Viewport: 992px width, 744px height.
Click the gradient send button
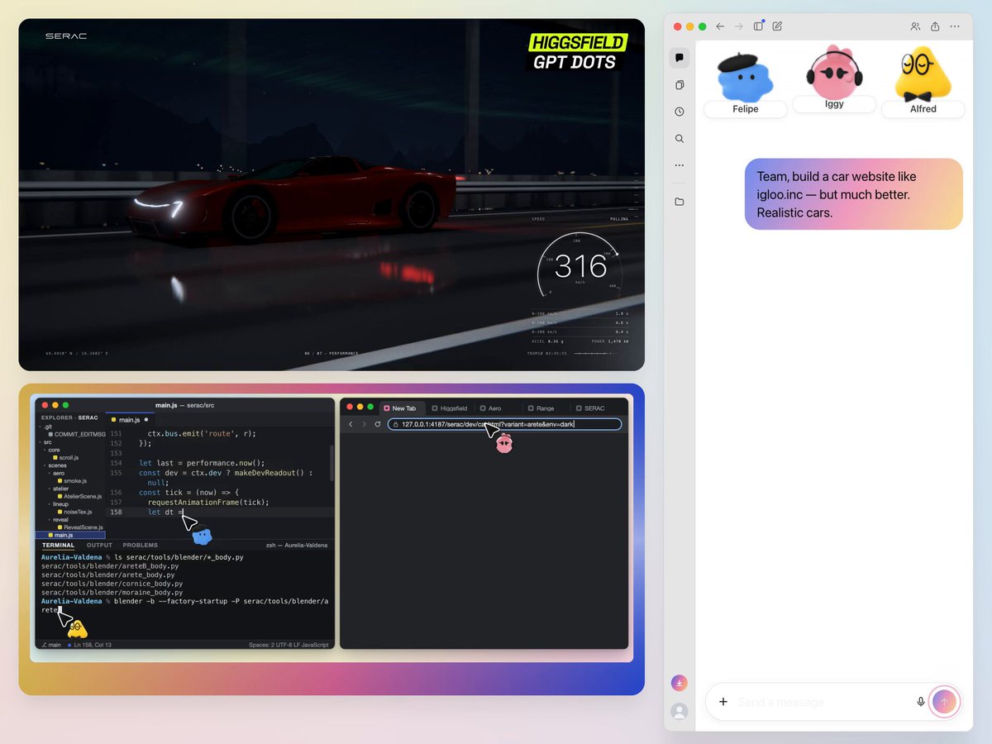(944, 702)
